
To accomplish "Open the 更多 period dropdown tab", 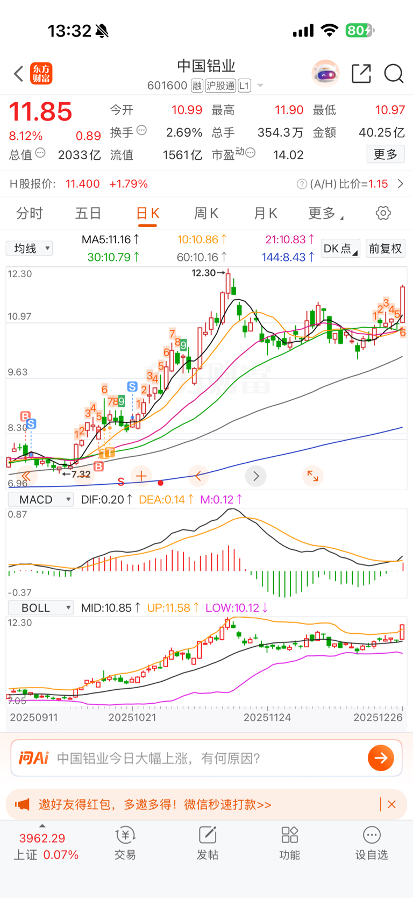I will point(326,214).
